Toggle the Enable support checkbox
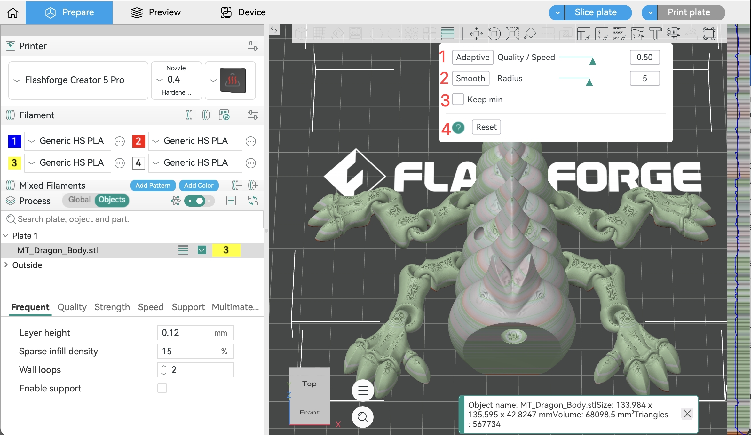The image size is (751, 435). pyautogui.click(x=162, y=388)
